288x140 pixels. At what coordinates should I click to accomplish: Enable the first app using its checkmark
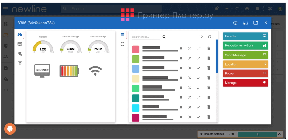pyautogui.click(x=199, y=49)
